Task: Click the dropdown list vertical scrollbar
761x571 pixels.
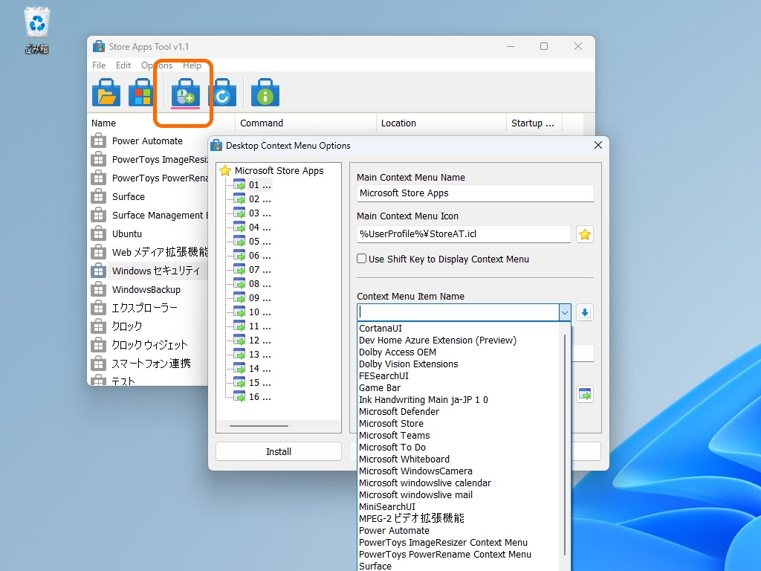Action: click(x=565, y=445)
